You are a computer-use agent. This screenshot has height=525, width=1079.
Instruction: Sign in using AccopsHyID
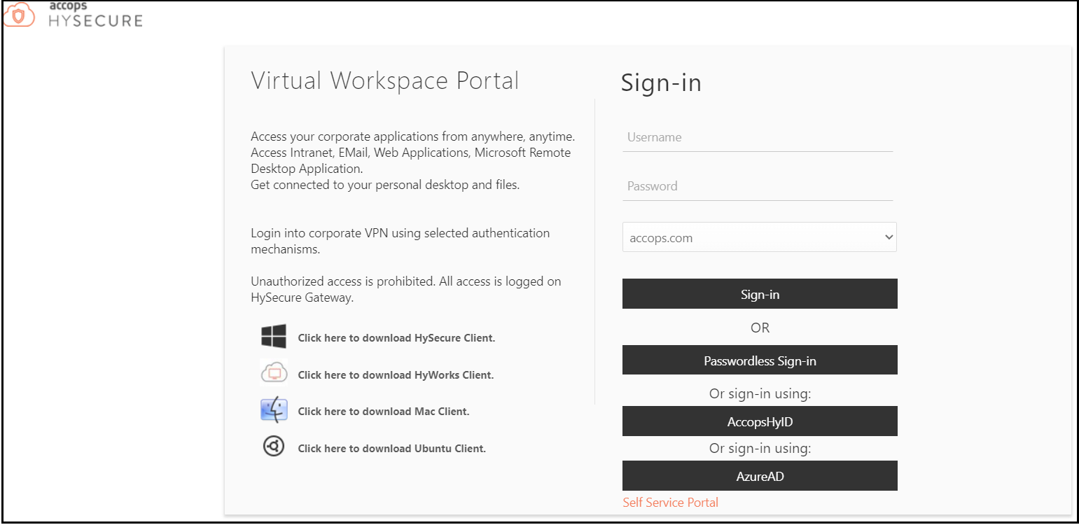760,421
